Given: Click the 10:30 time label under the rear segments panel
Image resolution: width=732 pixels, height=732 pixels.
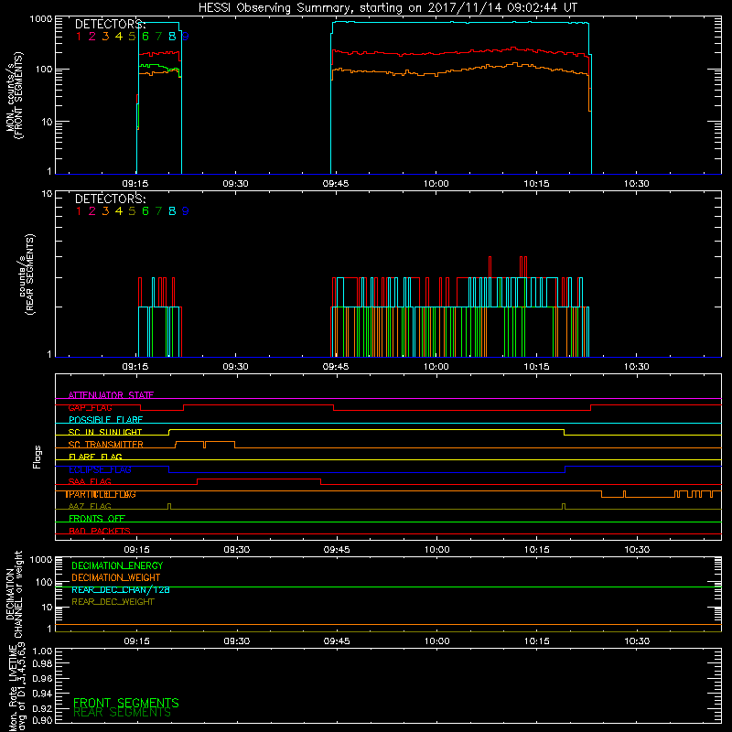Looking at the screenshot, I should click(636, 367).
